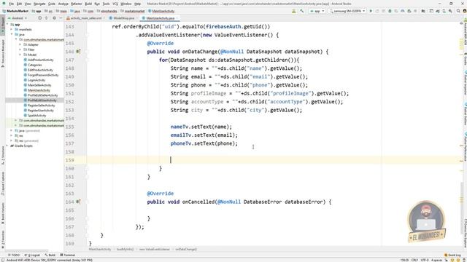Click the Make Project hammer icon
Image resolution: width=467 pixels, height=262 pixels.
point(301,11)
